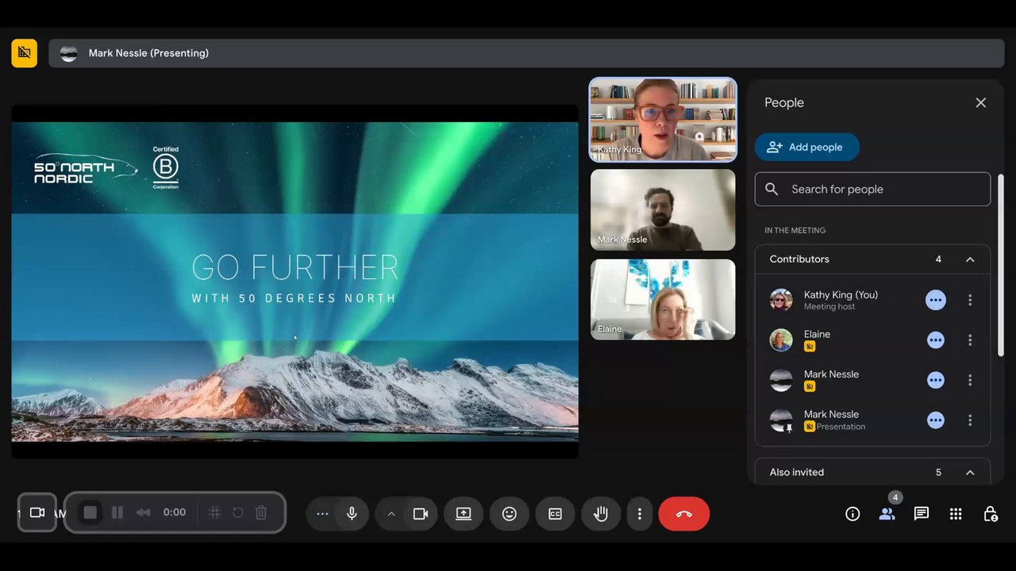The height and width of the screenshot is (571, 1016).
Task: Click Elaine's avatar in Contributors list
Action: (781, 340)
